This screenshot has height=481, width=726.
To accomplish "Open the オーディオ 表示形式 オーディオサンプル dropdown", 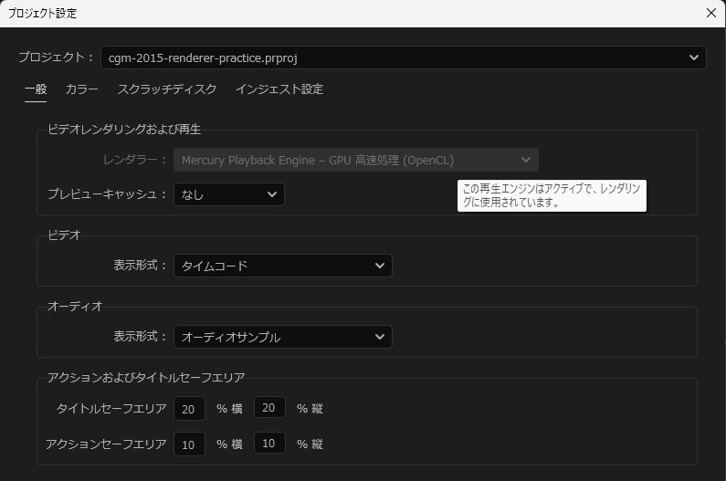I will click(282, 337).
